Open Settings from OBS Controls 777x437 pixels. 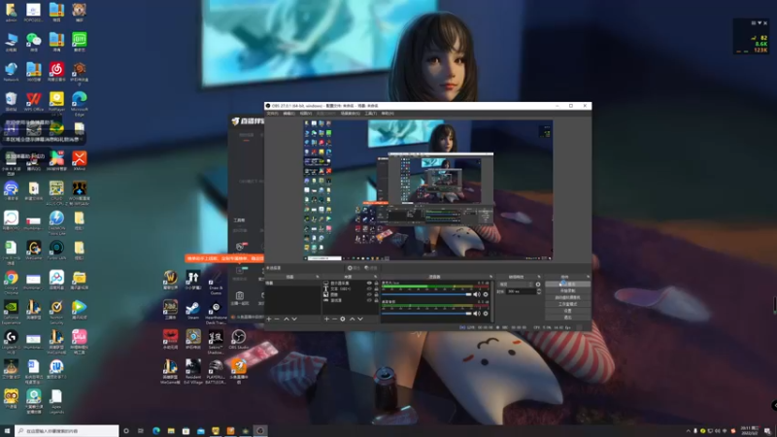[567, 311]
